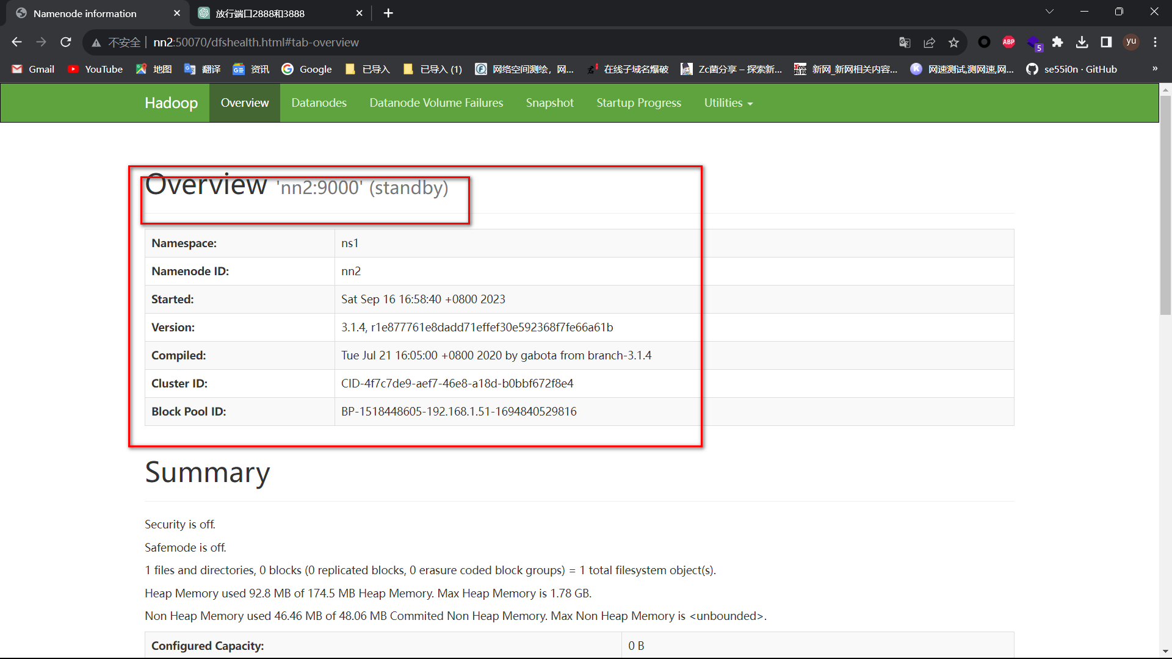Open the AdBlock Plus extension icon
Screen dimensions: 1172x659
pos(1008,42)
